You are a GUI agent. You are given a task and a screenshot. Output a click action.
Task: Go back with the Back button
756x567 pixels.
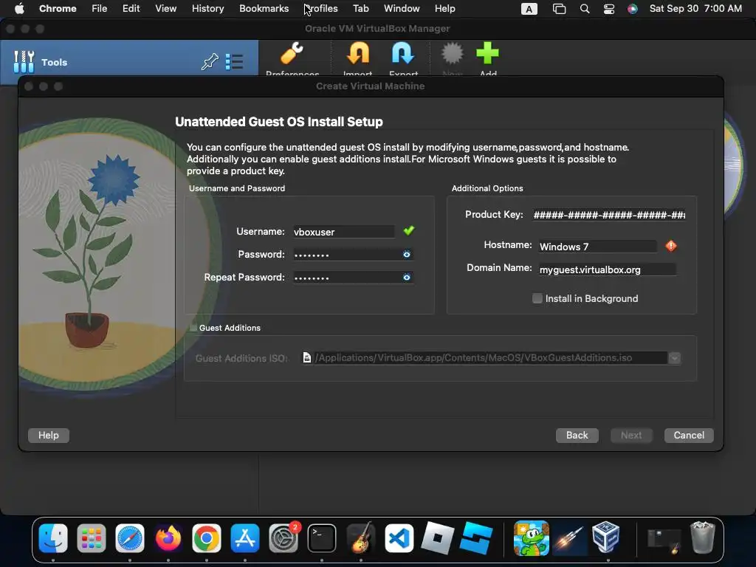(x=577, y=436)
